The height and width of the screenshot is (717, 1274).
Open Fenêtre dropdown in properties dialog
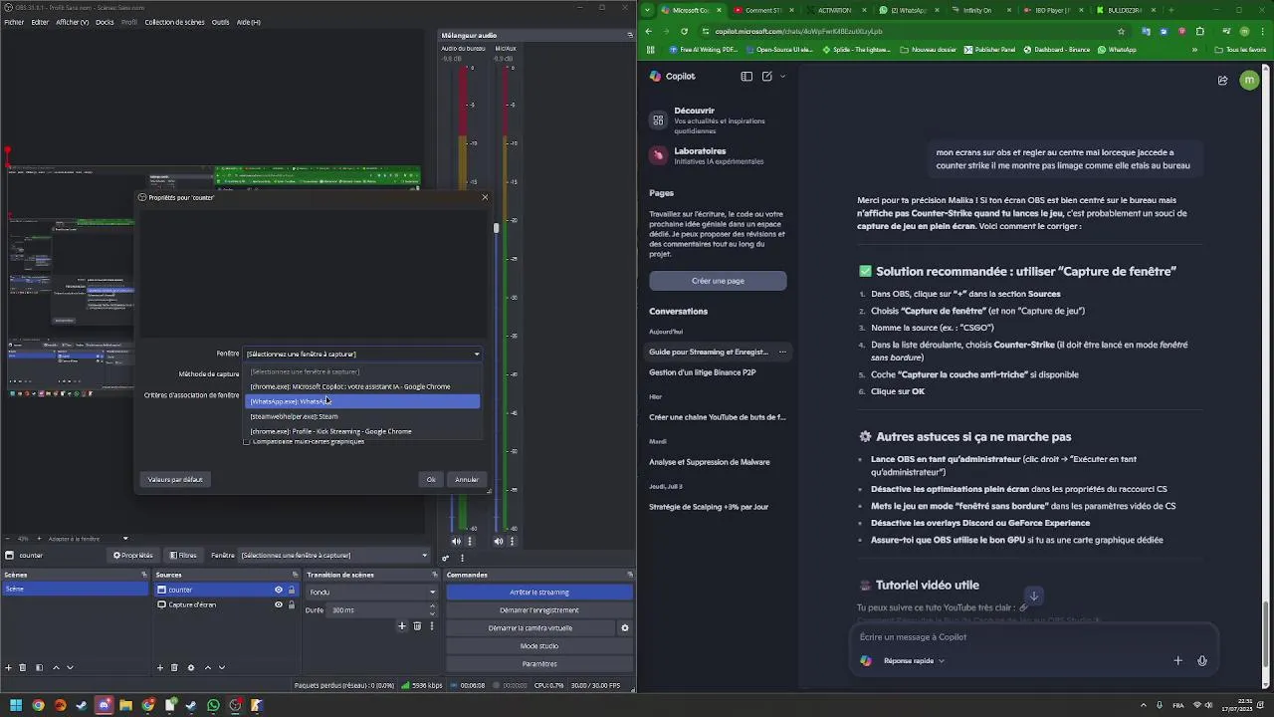tap(363, 354)
